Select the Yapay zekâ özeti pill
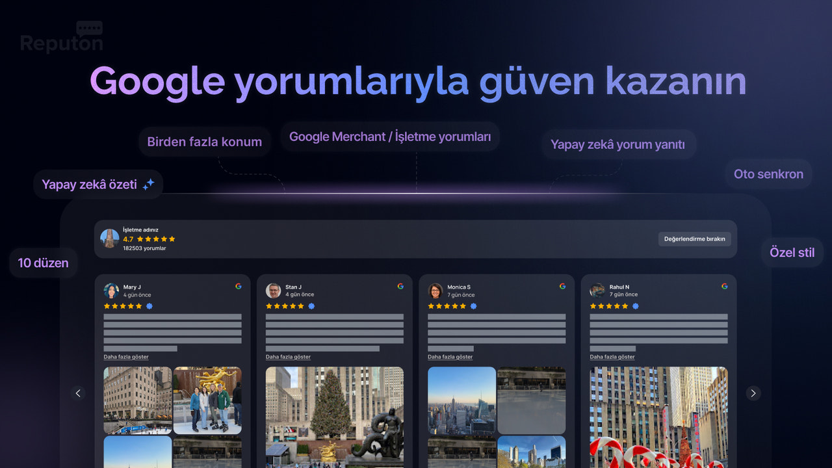 click(x=98, y=185)
